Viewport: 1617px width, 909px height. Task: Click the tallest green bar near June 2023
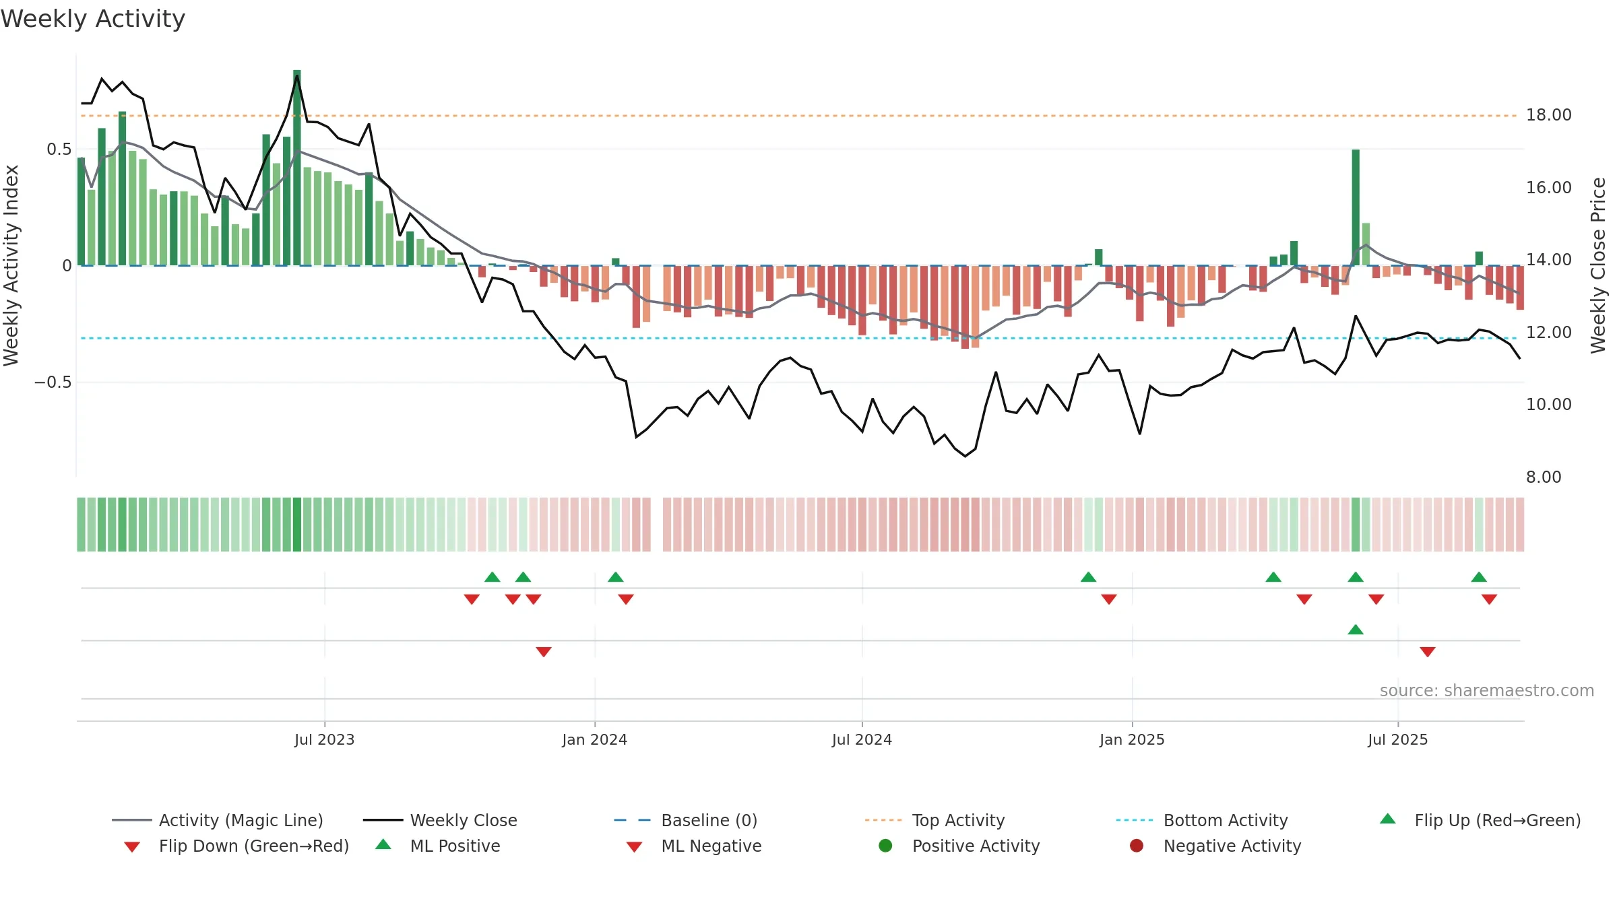pos(297,168)
